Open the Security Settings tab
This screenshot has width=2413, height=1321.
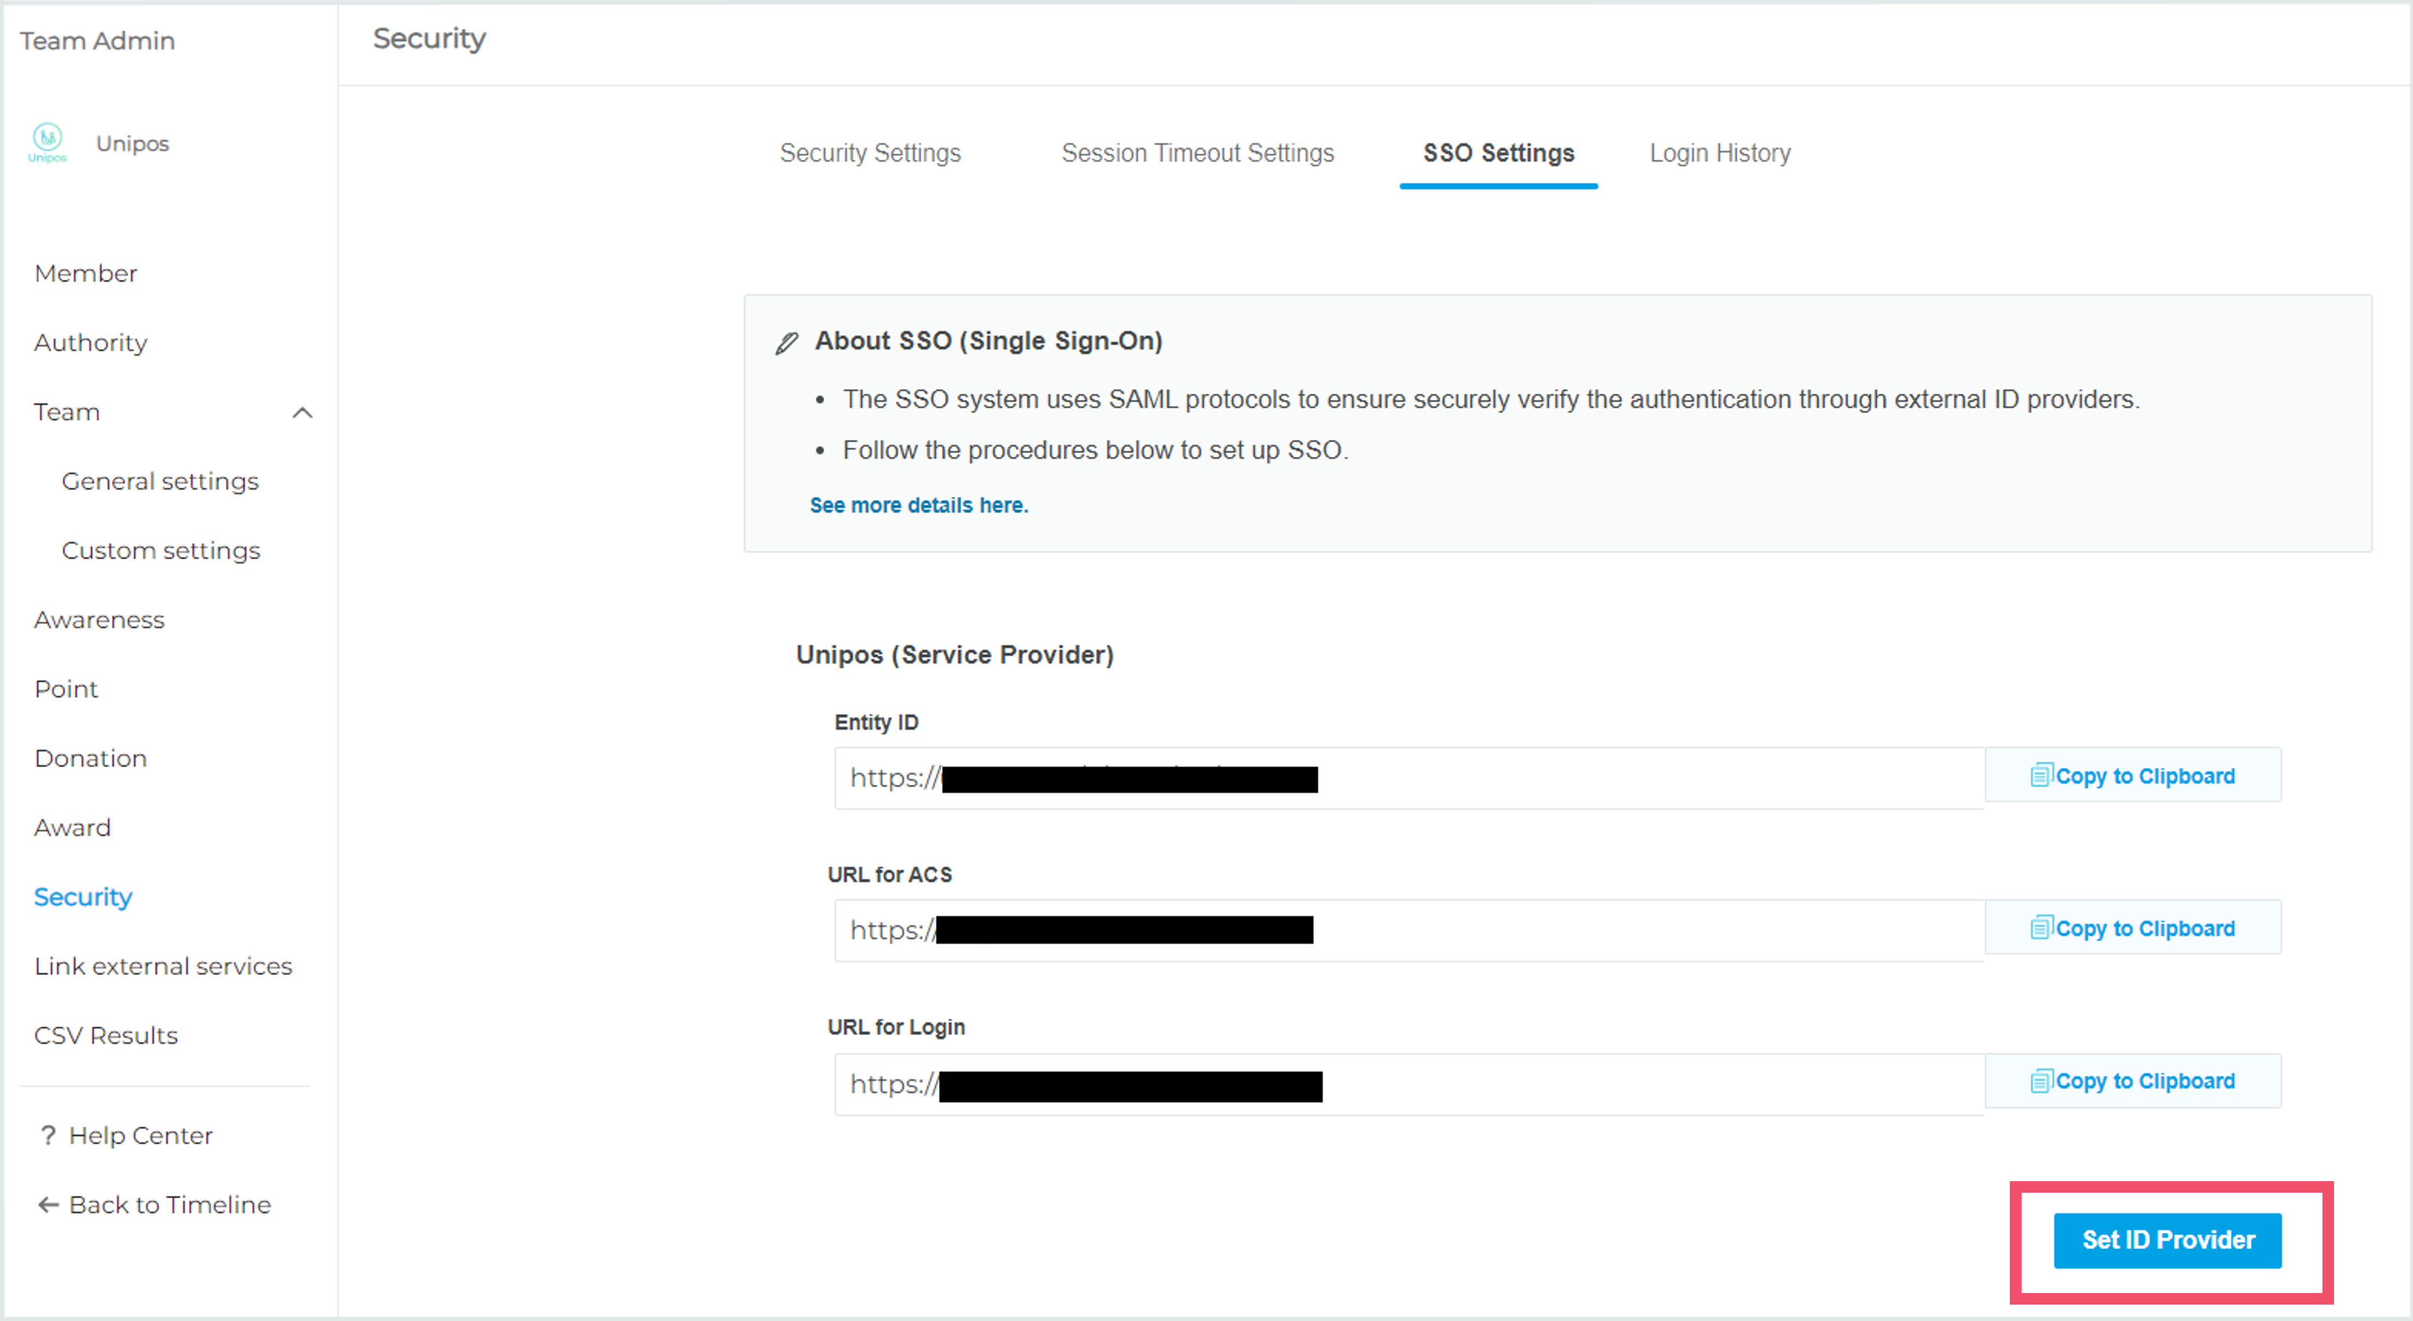(870, 152)
